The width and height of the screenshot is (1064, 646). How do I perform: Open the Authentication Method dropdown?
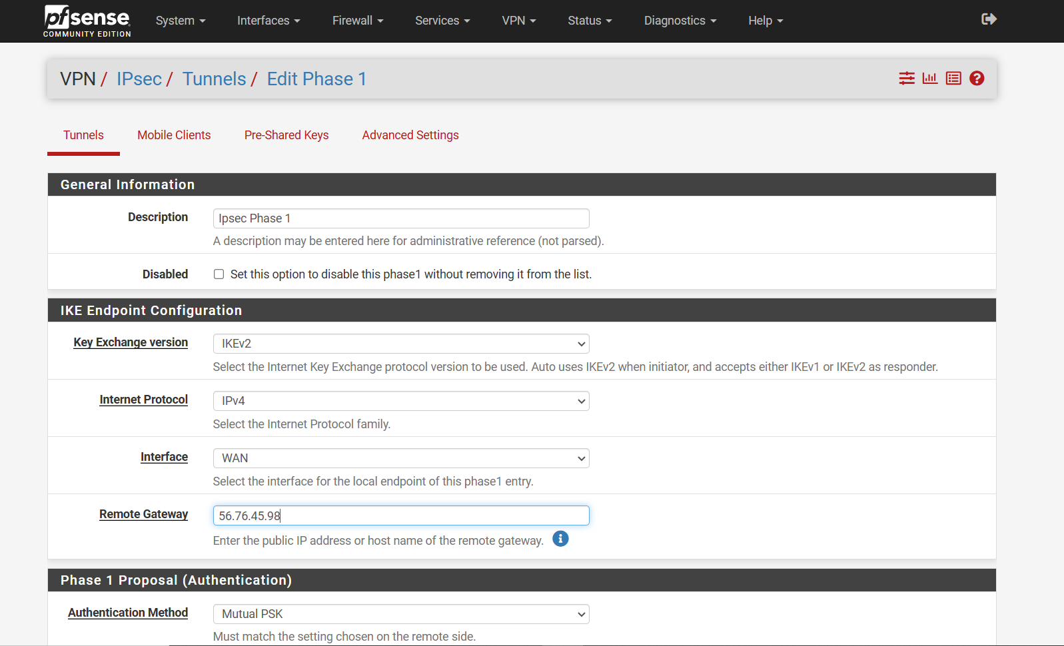[x=401, y=614]
